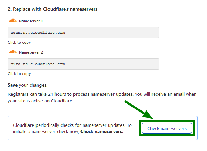Screen dimensions: 207x151
Task: Click 'Click to copy' under Nameserver 1
Action: (x=19, y=43)
